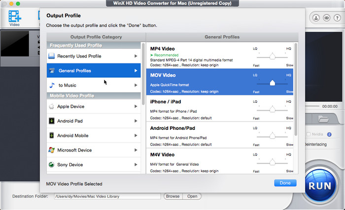Select the Sony Device category
The height and width of the screenshot is (210, 345).
(x=94, y=165)
